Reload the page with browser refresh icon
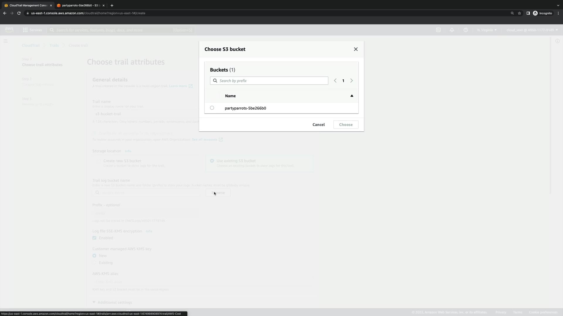Screen dimensions: 563x316 pyautogui.click(x=19, y=13)
